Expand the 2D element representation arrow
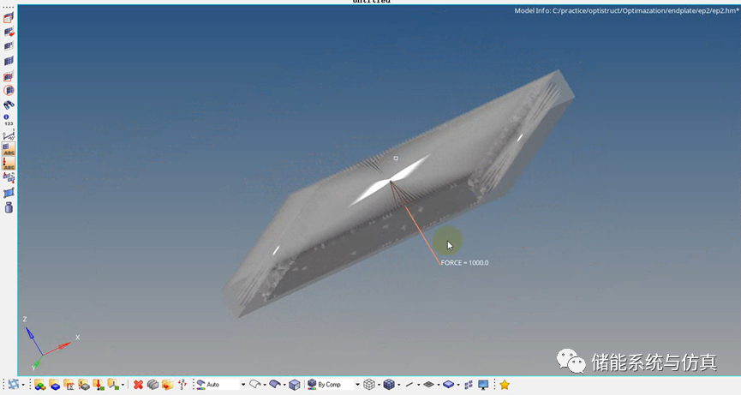The height and width of the screenshot is (395, 741). 438,385
